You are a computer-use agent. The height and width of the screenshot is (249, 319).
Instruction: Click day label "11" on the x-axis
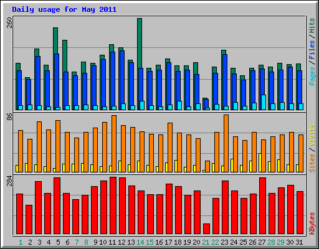pyautogui.click(x=112, y=242)
